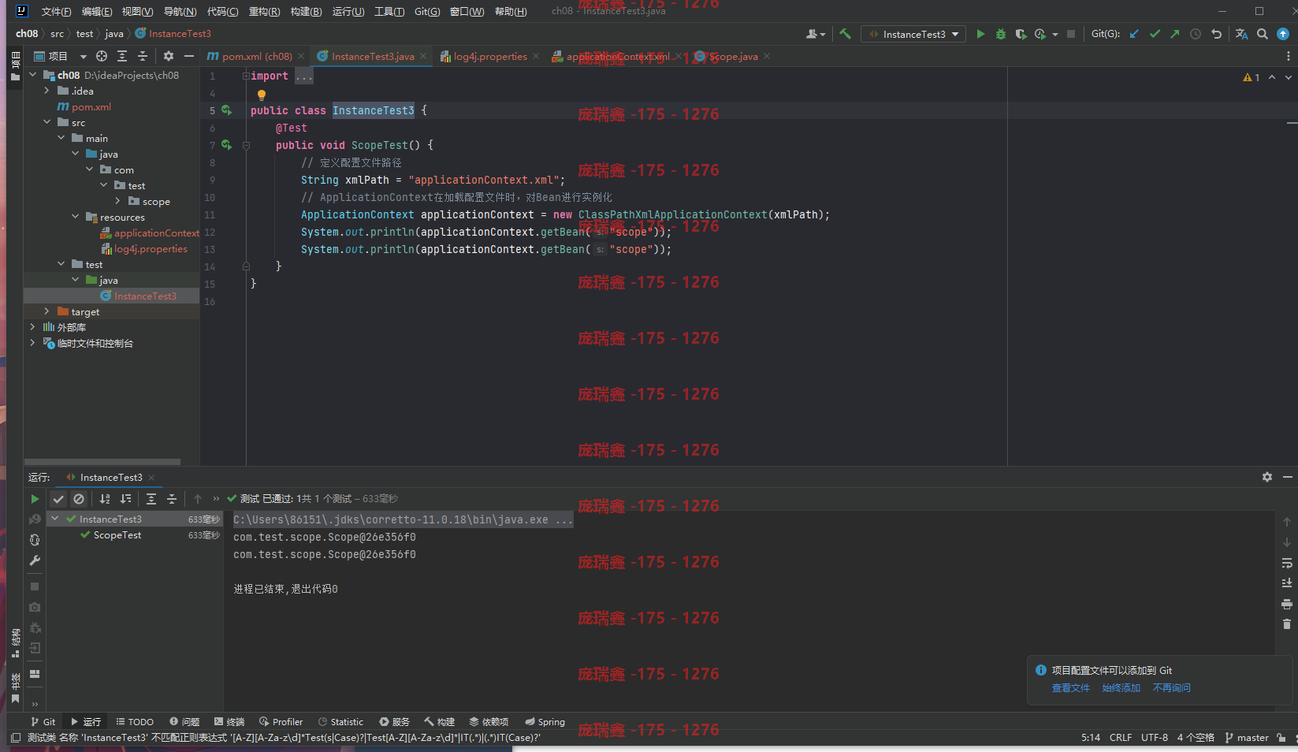Screen dimensions: 1298x752
Task: Click the intention lightbulb in the editor
Action: point(262,95)
